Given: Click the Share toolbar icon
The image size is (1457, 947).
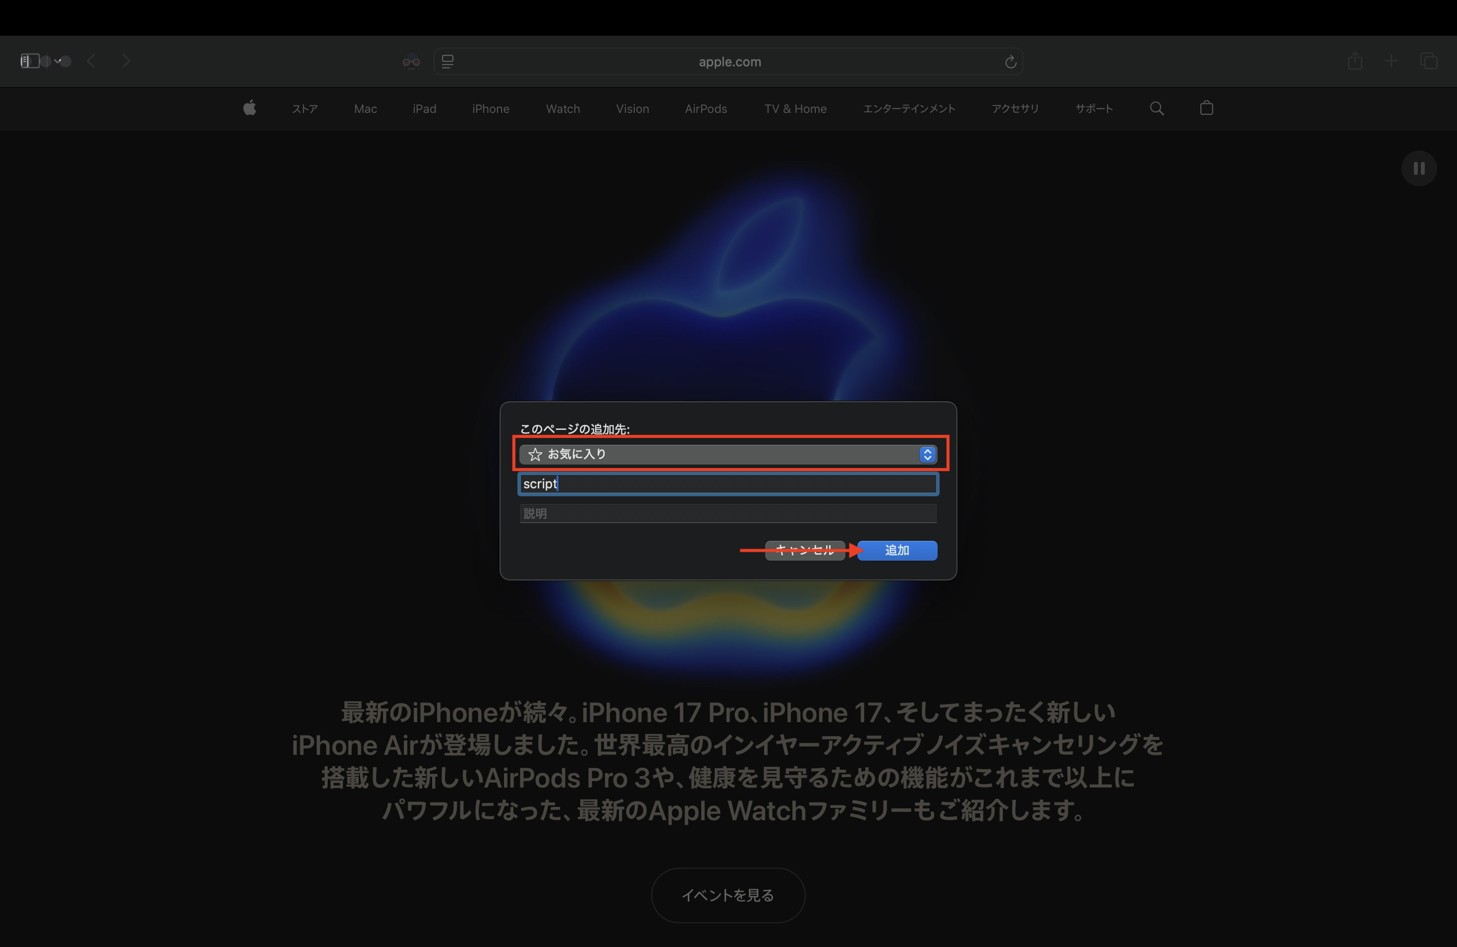Looking at the screenshot, I should [x=1355, y=61].
